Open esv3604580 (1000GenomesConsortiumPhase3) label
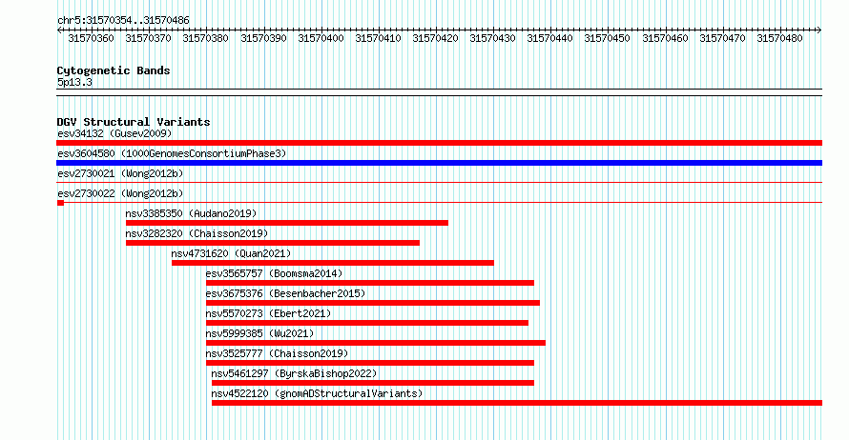 pyautogui.click(x=172, y=153)
